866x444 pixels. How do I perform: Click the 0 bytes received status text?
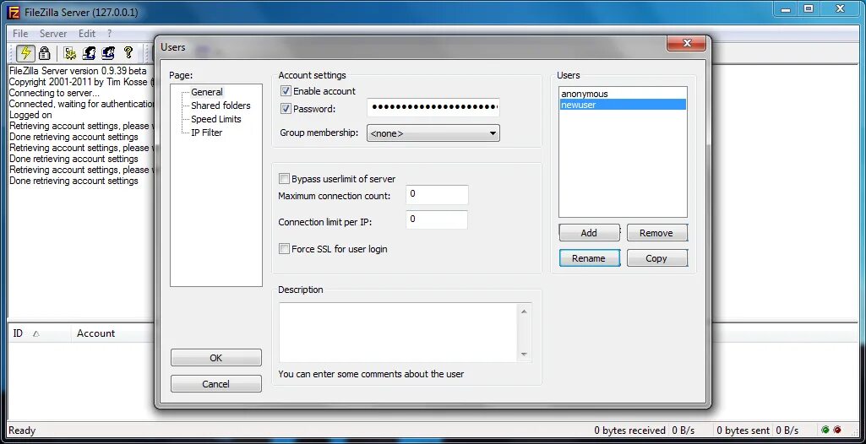[x=629, y=430]
